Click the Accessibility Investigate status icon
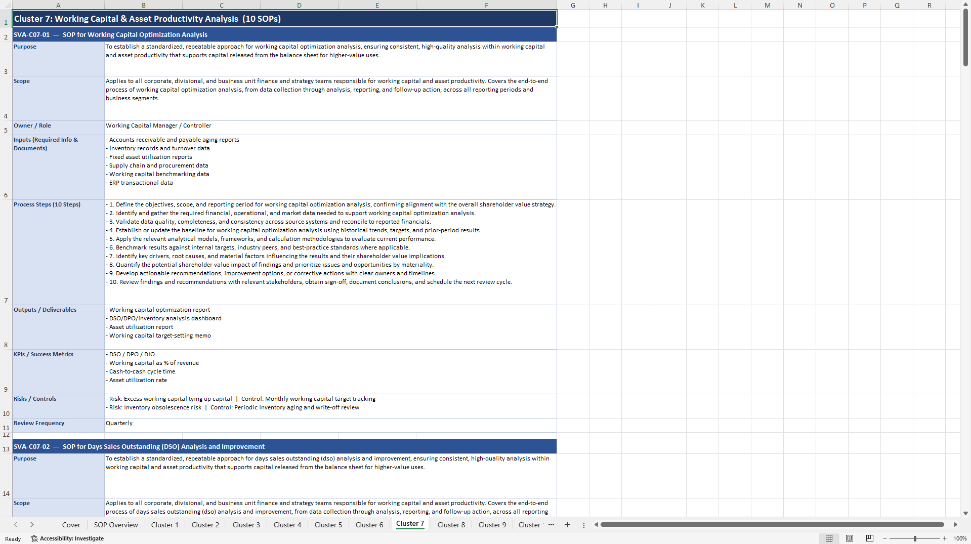The image size is (971, 544). coord(67,538)
